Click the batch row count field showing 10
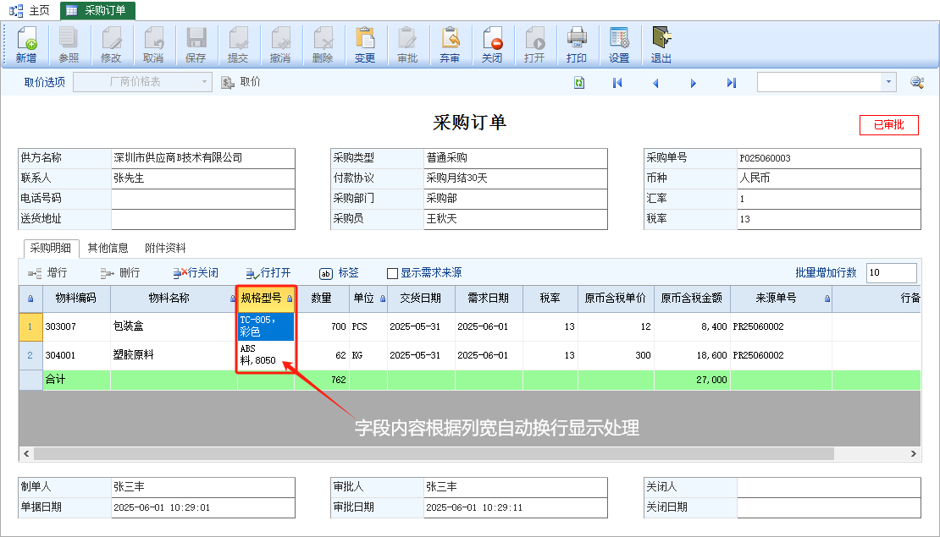This screenshot has width=940, height=537. click(892, 273)
